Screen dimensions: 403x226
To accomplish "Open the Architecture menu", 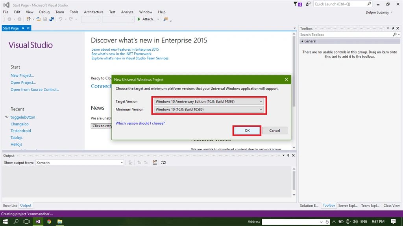I will pyautogui.click(x=94, y=12).
